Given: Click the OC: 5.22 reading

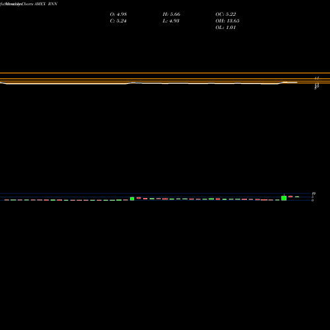Looking at the screenshot, I should coord(226,15).
